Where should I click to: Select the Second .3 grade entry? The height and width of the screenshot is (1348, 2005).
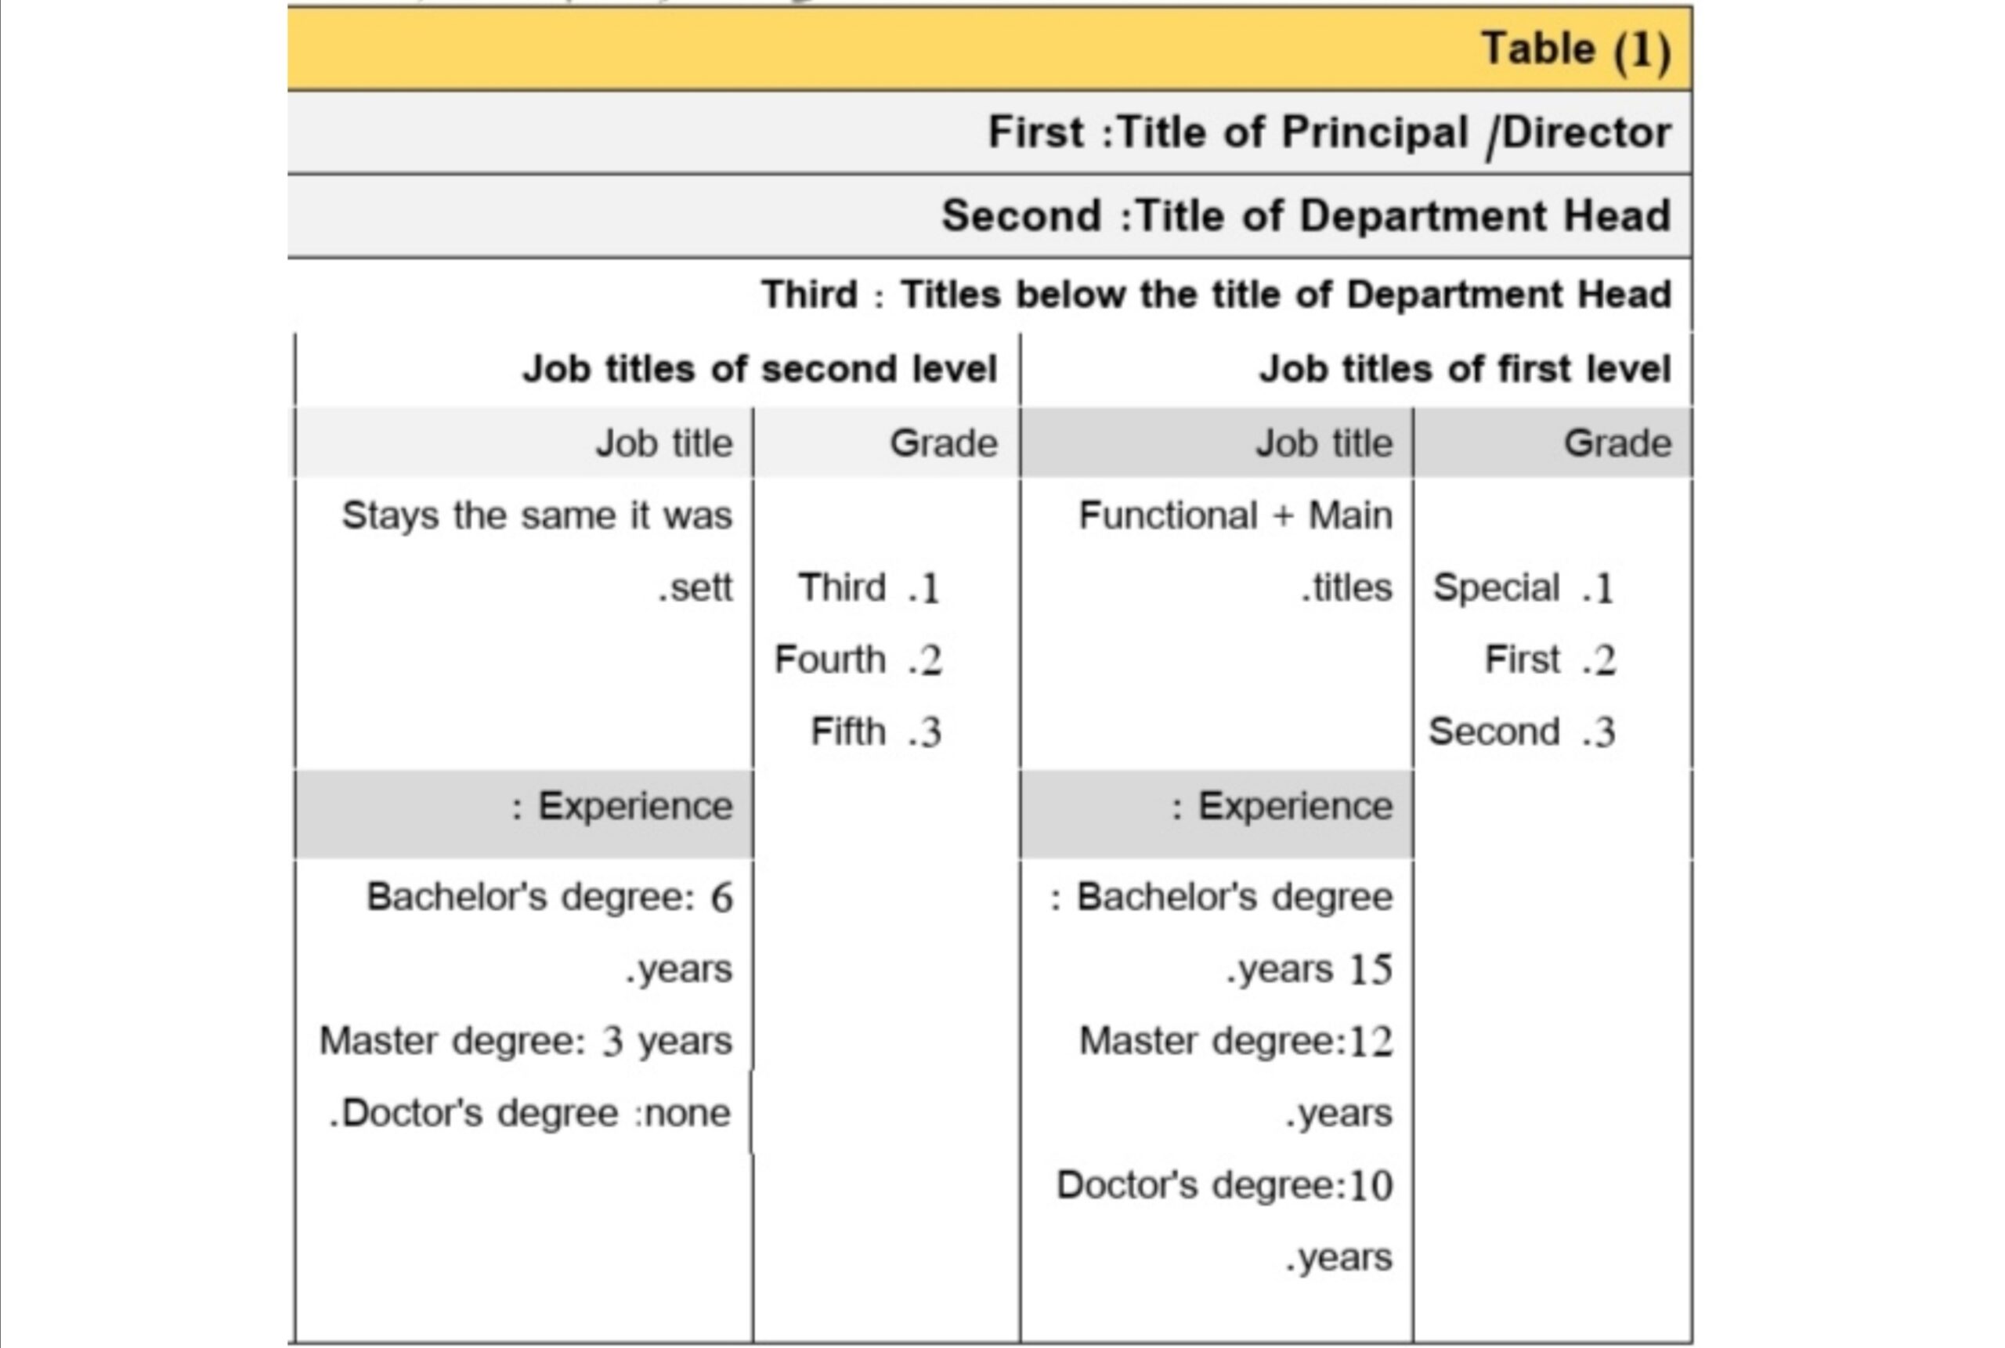[x=1522, y=732]
